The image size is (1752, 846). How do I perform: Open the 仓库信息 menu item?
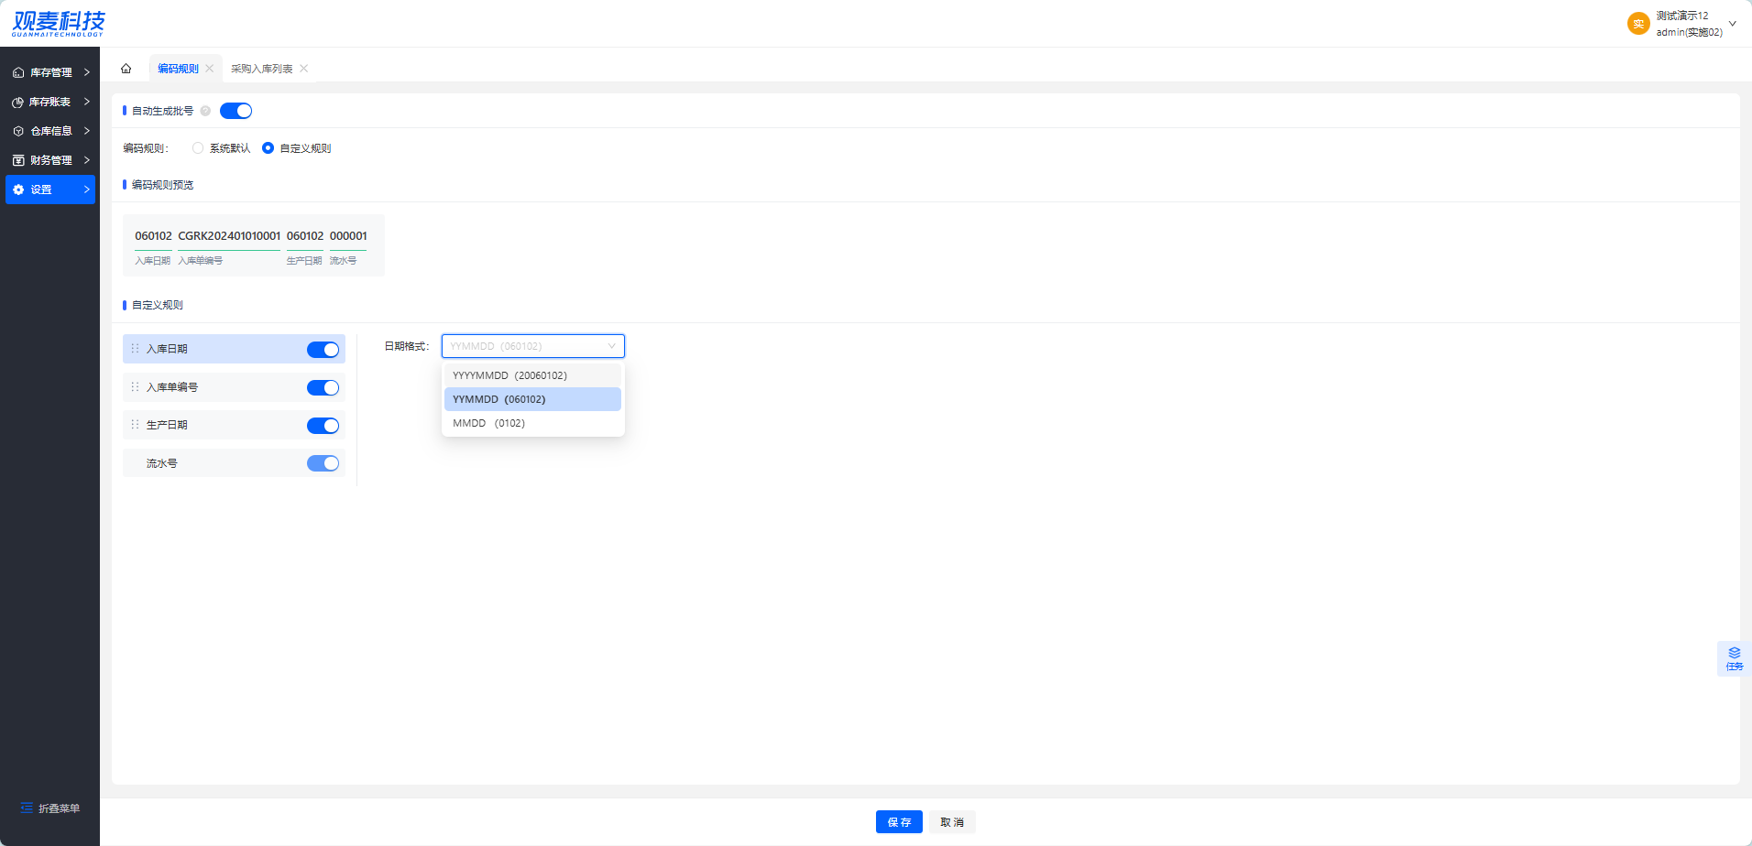coord(50,131)
